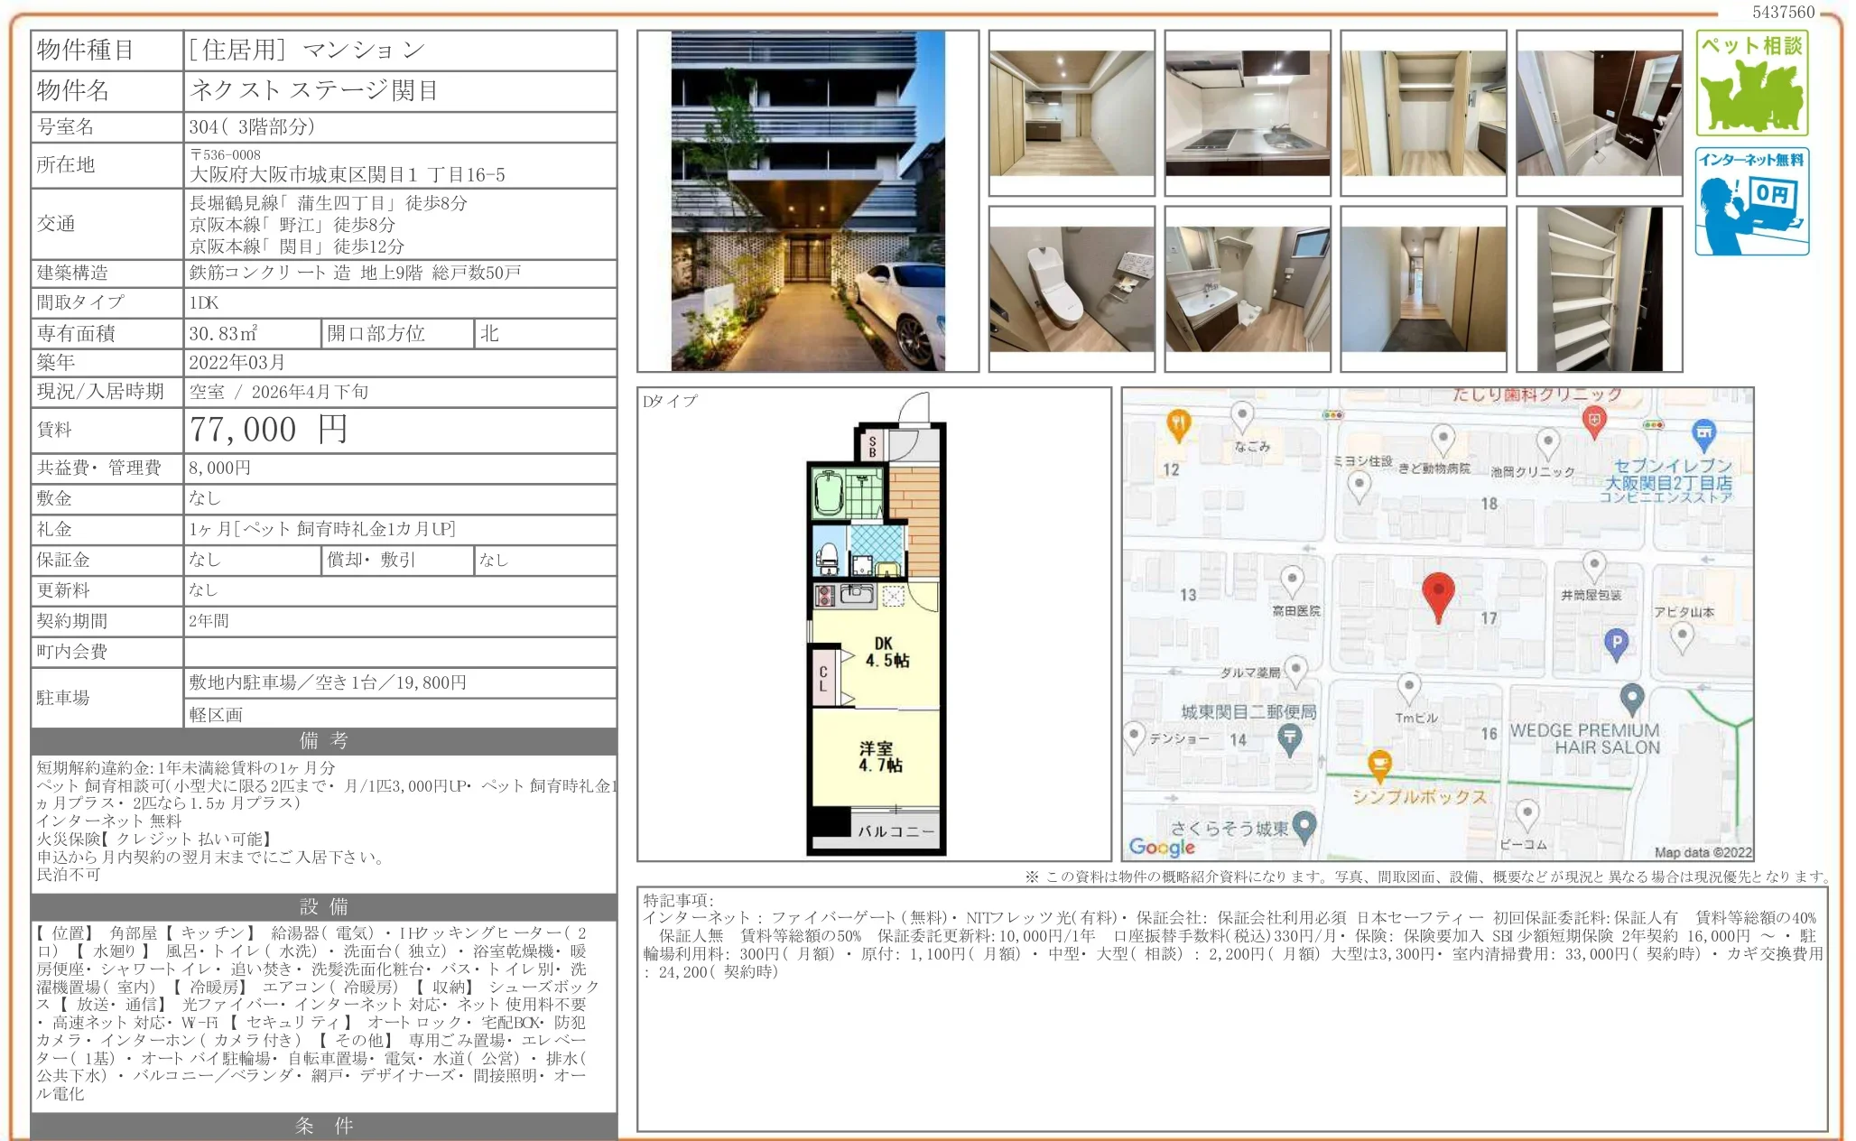Open the shelf storage photo
The width and height of the screenshot is (1856, 1141).
click(1599, 289)
